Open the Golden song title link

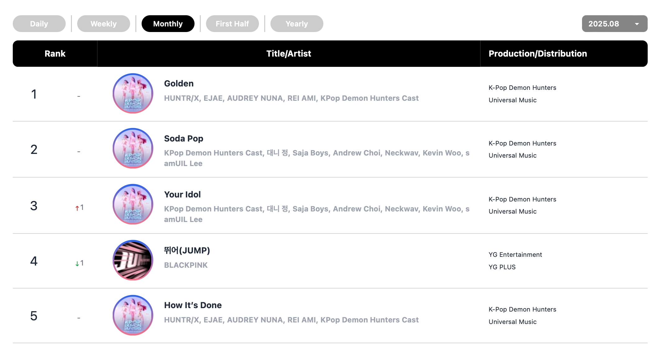(179, 84)
